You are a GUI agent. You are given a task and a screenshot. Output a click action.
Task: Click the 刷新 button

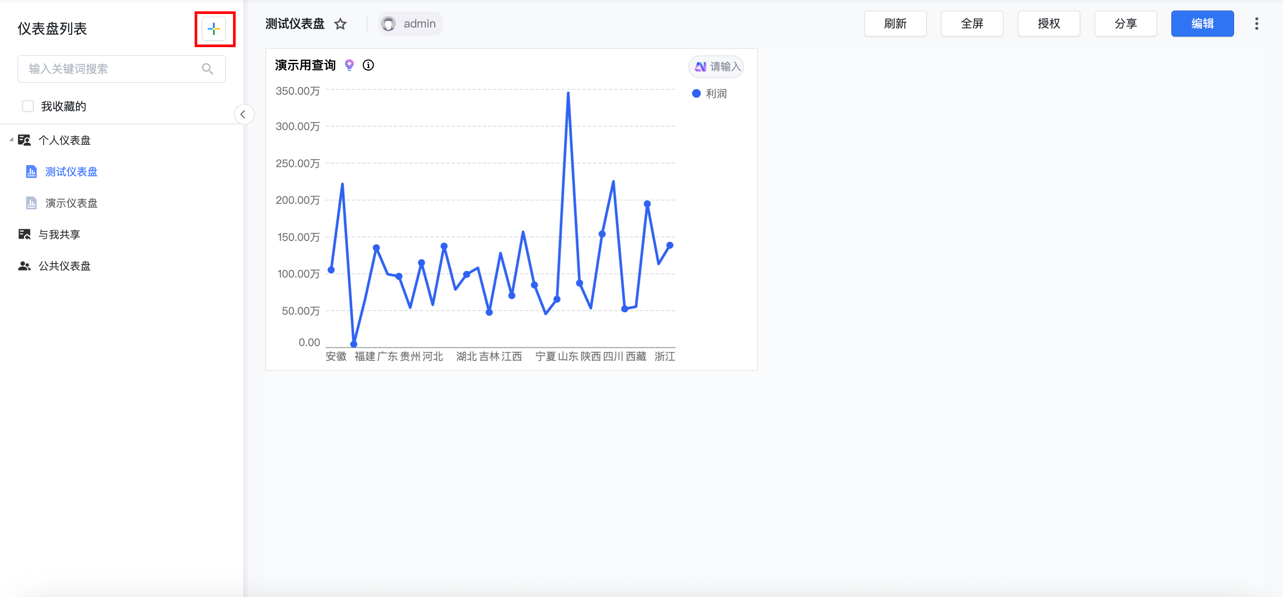(895, 24)
